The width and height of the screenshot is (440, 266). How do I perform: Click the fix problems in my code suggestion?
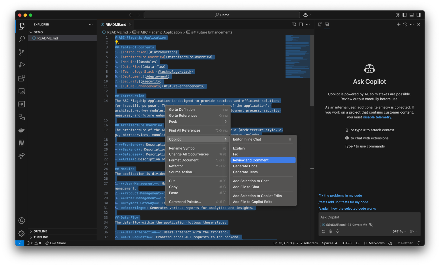click(x=340, y=195)
